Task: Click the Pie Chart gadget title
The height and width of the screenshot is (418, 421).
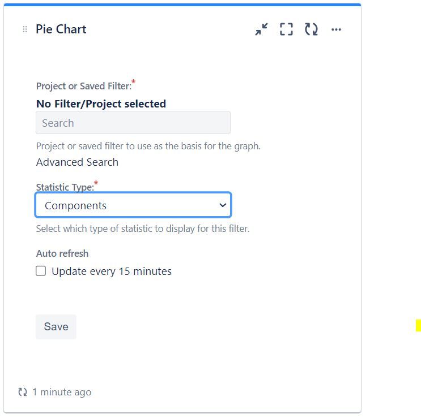Action: point(61,29)
